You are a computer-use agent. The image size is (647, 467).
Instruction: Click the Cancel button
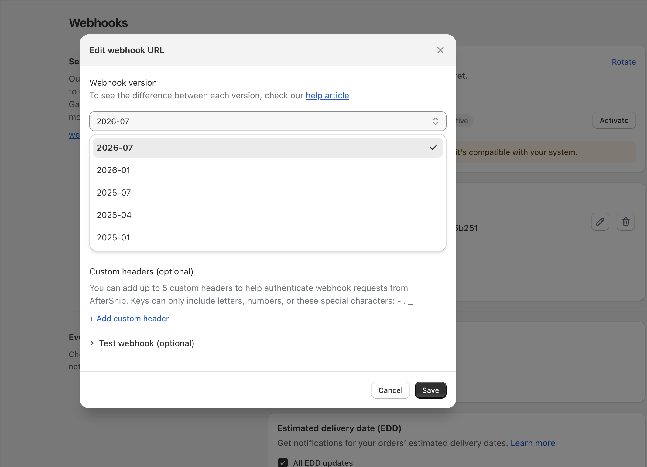tap(390, 390)
